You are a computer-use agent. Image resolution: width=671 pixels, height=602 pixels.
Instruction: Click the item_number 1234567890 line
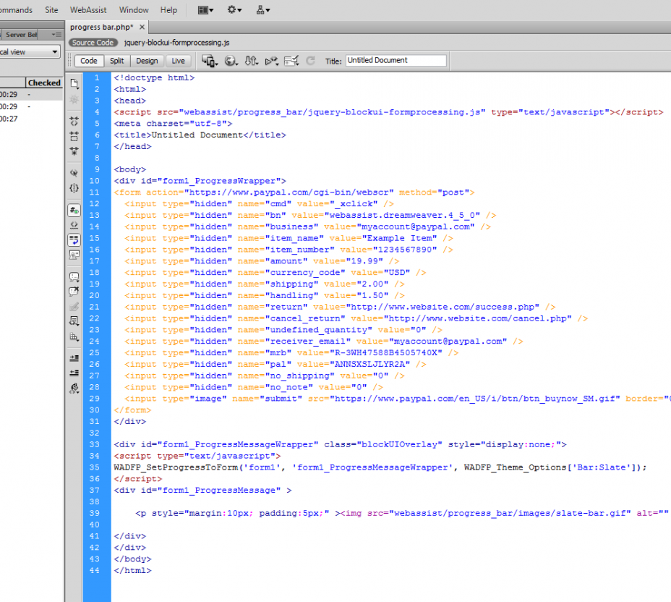(x=289, y=250)
